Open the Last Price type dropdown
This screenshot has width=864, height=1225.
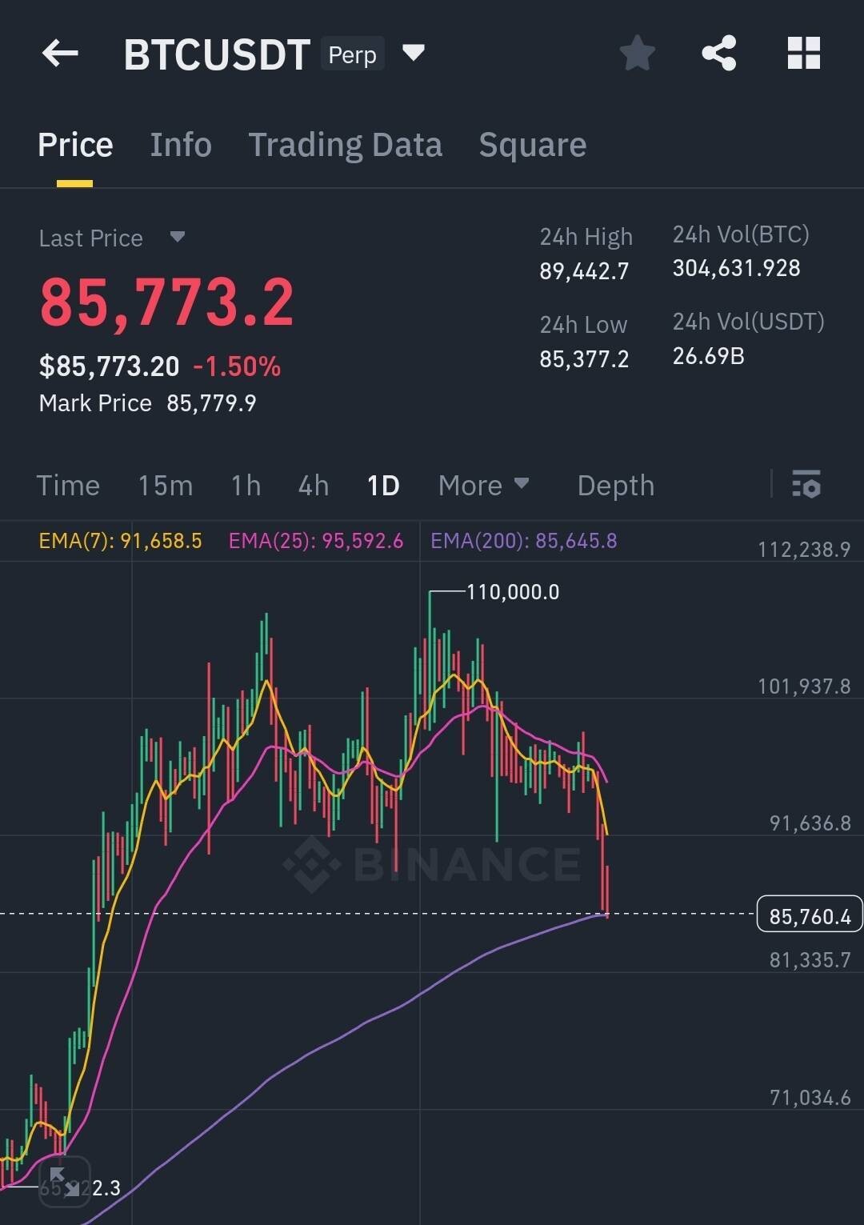click(178, 237)
